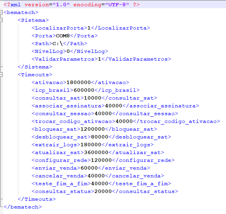Click the icp_brasil value 600000

[84, 90]
